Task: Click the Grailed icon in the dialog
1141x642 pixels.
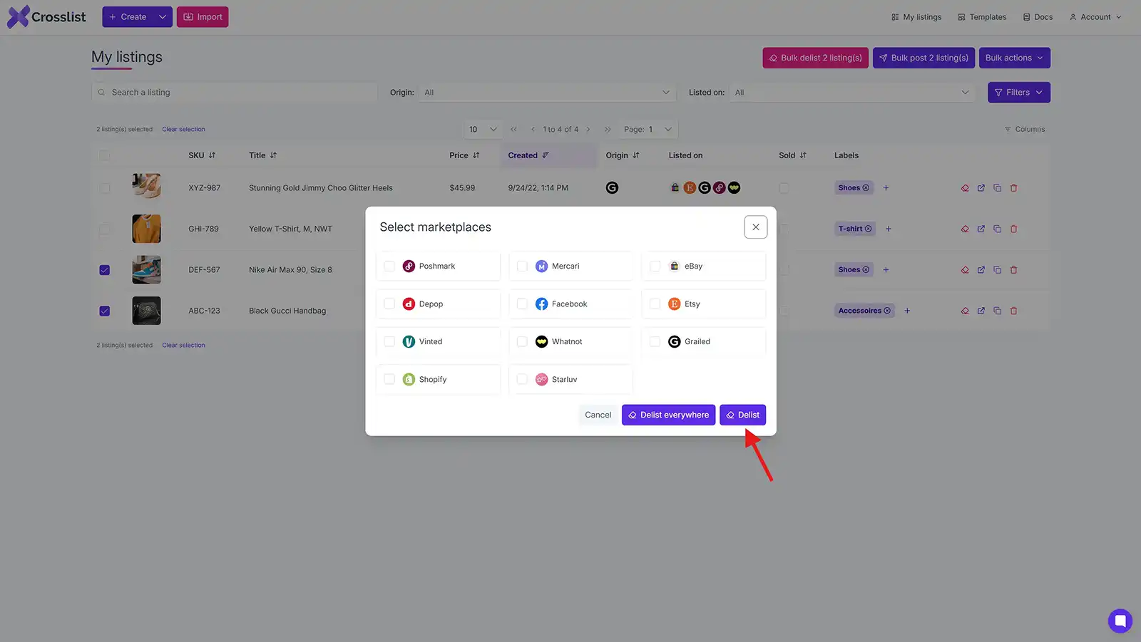Action: click(674, 341)
